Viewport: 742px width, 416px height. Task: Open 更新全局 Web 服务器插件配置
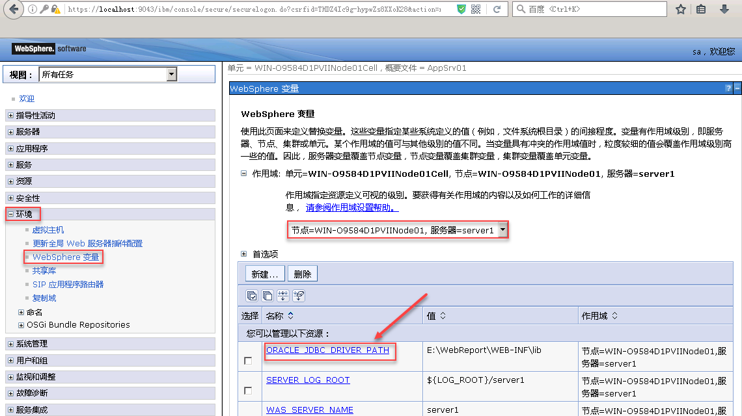click(x=88, y=244)
